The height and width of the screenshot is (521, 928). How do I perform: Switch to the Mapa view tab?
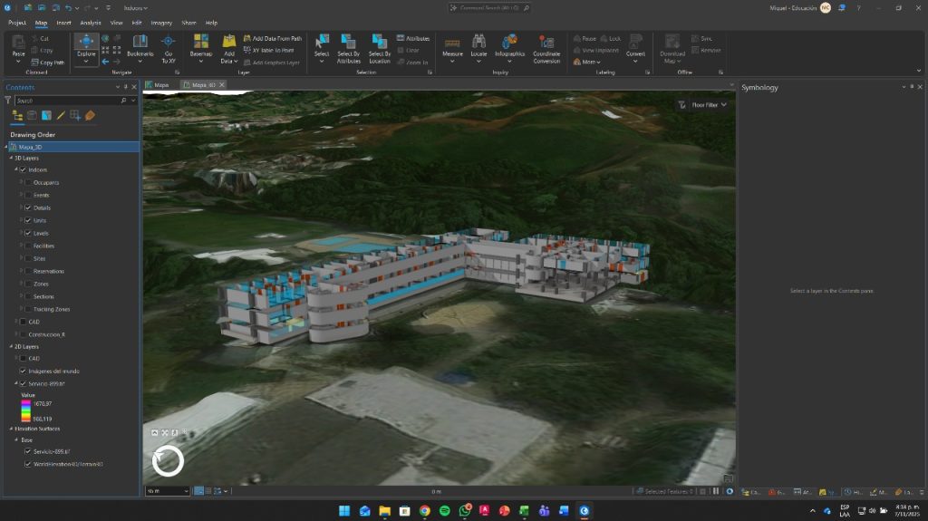161,84
